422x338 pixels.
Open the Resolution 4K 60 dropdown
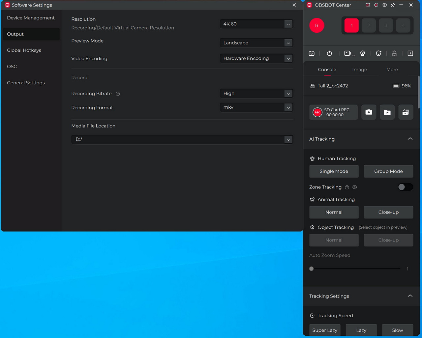point(256,24)
